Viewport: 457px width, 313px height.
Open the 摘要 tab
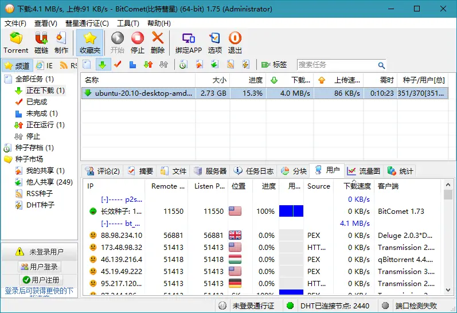pos(140,171)
